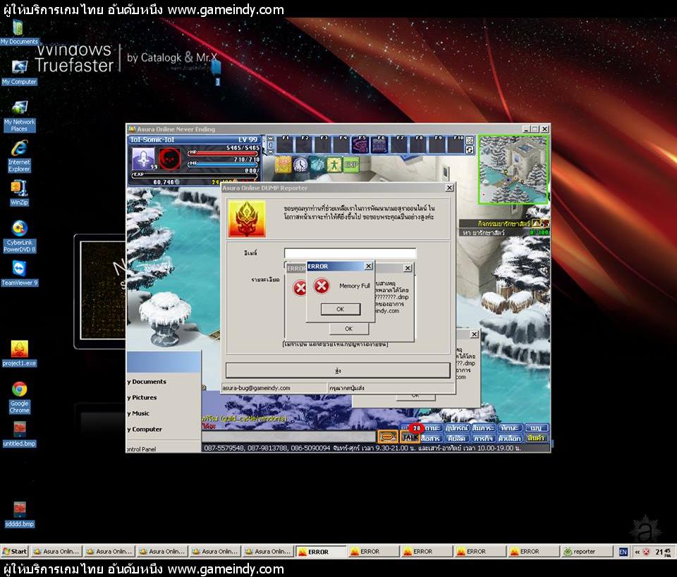677x577 pixels.
Task: Click the F6 skill slot icon
Action: pyautogui.click(x=379, y=145)
